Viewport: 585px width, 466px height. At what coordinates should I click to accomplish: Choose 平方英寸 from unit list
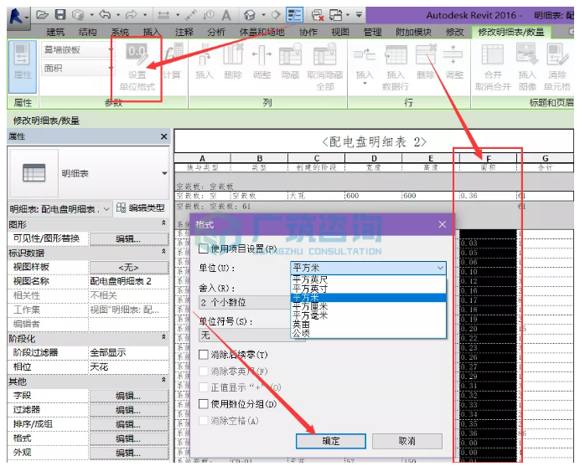[368, 289]
